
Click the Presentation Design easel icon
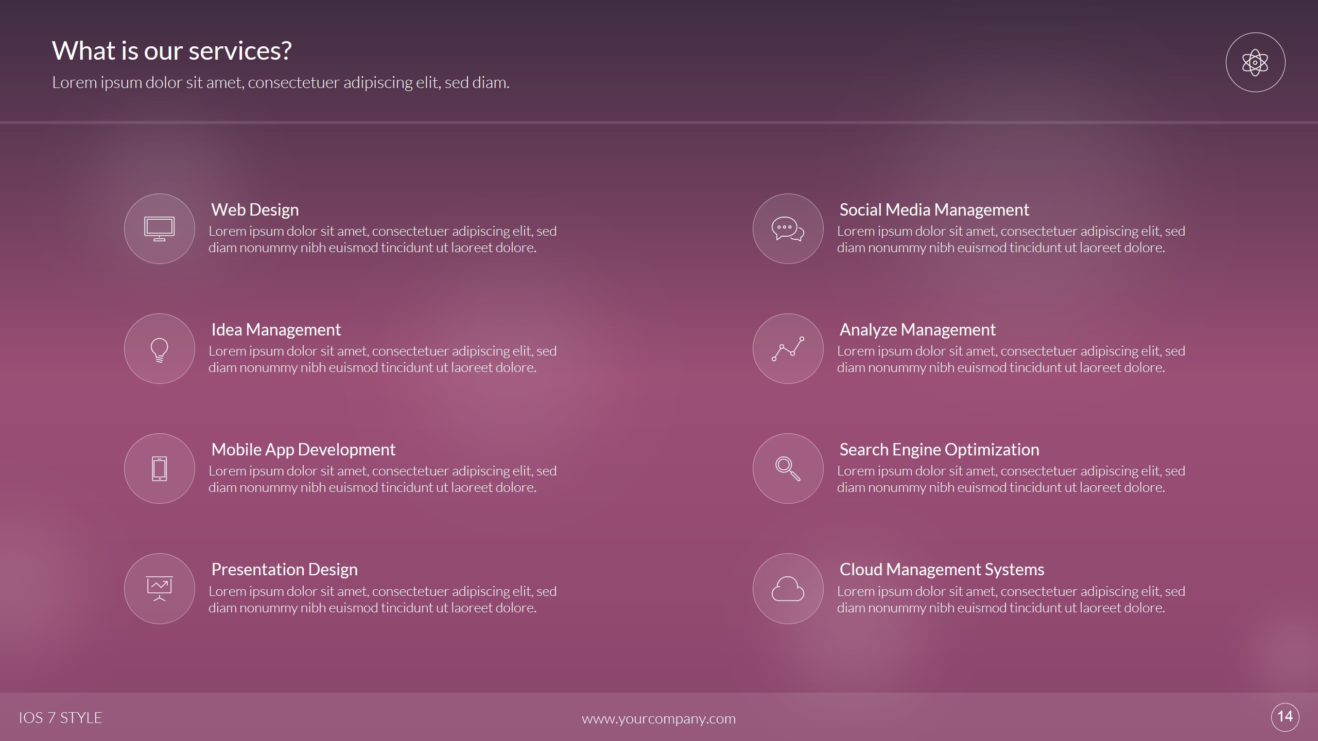160,589
